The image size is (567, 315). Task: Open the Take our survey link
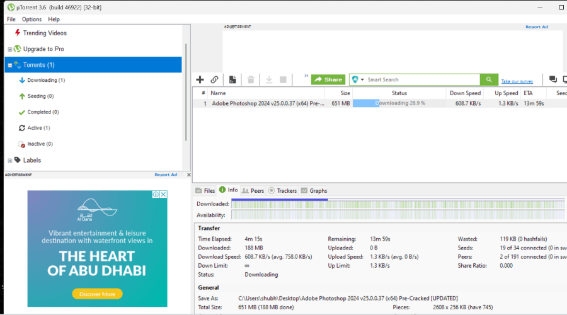(517, 81)
